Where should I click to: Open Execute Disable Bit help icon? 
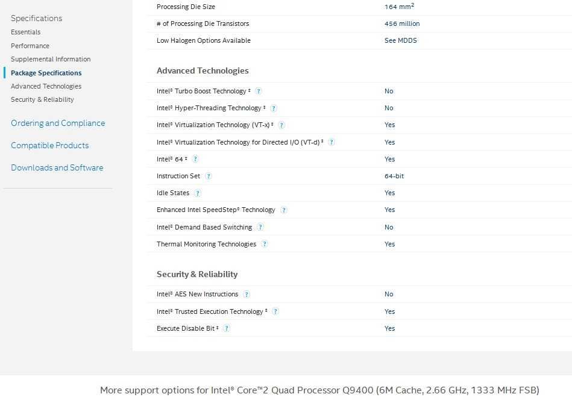tap(226, 328)
